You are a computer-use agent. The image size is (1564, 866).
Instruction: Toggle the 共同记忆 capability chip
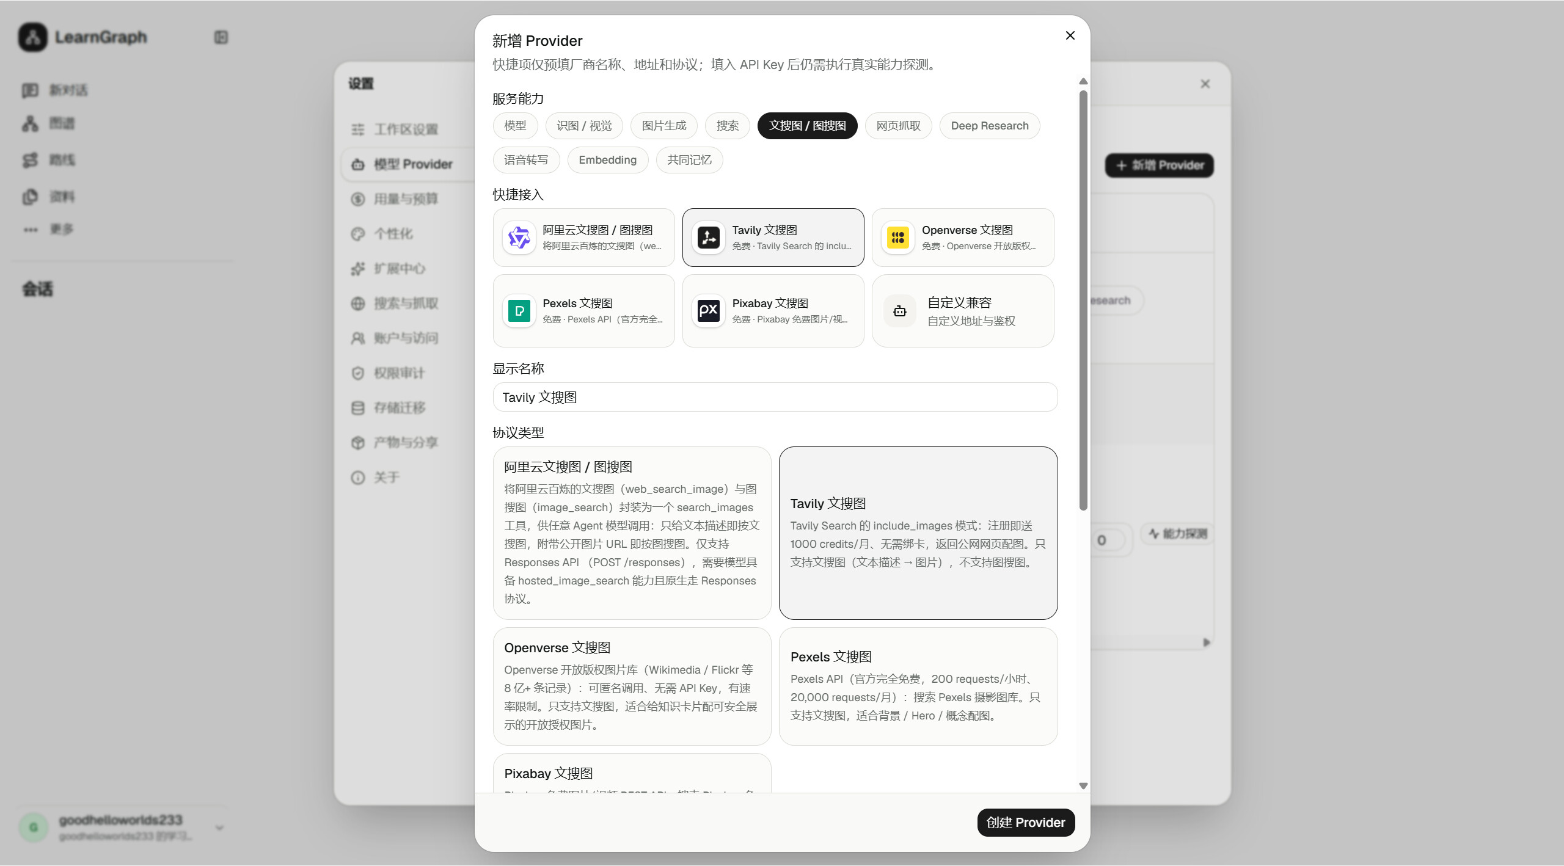click(689, 160)
